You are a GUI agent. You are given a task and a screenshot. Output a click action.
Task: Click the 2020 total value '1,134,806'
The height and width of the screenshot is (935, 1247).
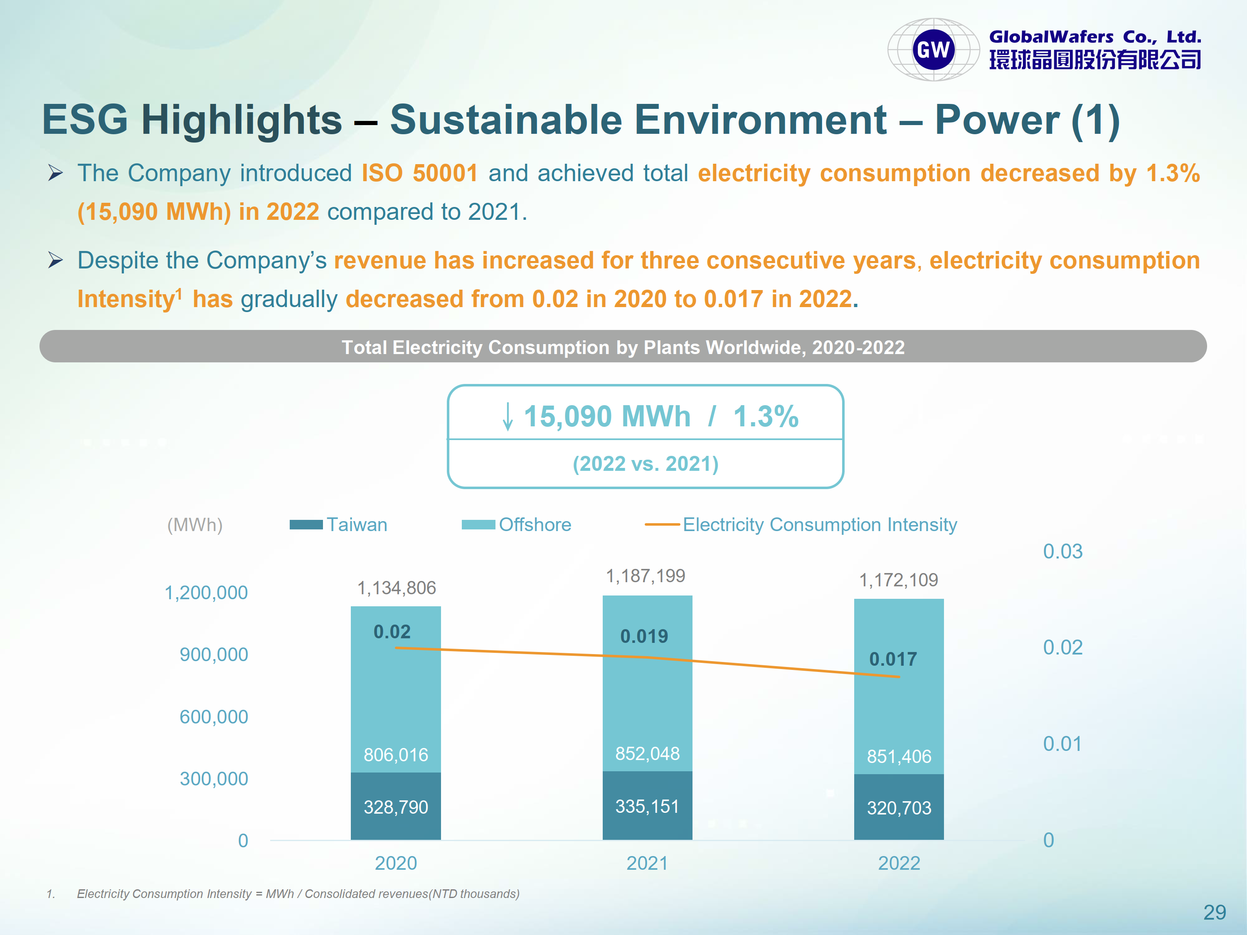point(396,588)
